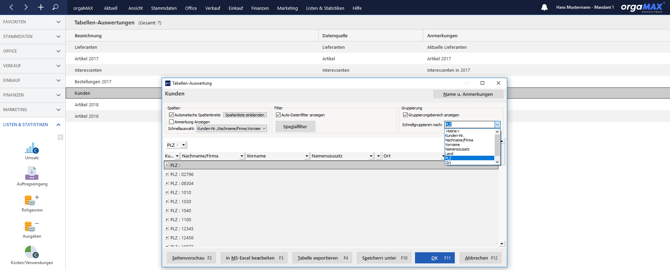The width and height of the screenshot is (670, 270).
Task: Select <keine> in grouping list
Action: [469, 131]
